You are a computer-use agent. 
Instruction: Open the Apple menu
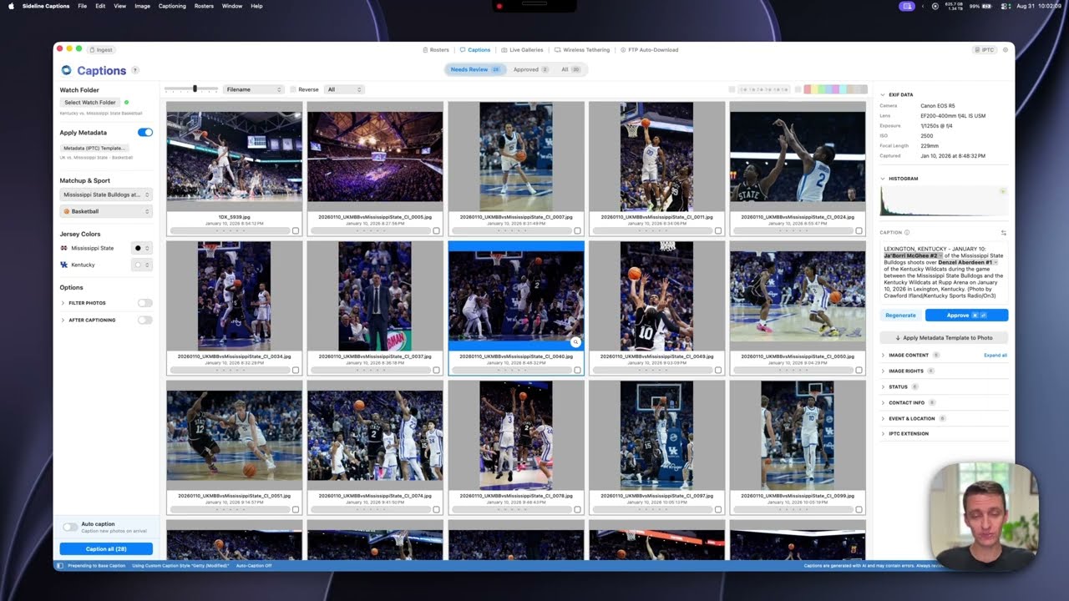pyautogui.click(x=12, y=6)
